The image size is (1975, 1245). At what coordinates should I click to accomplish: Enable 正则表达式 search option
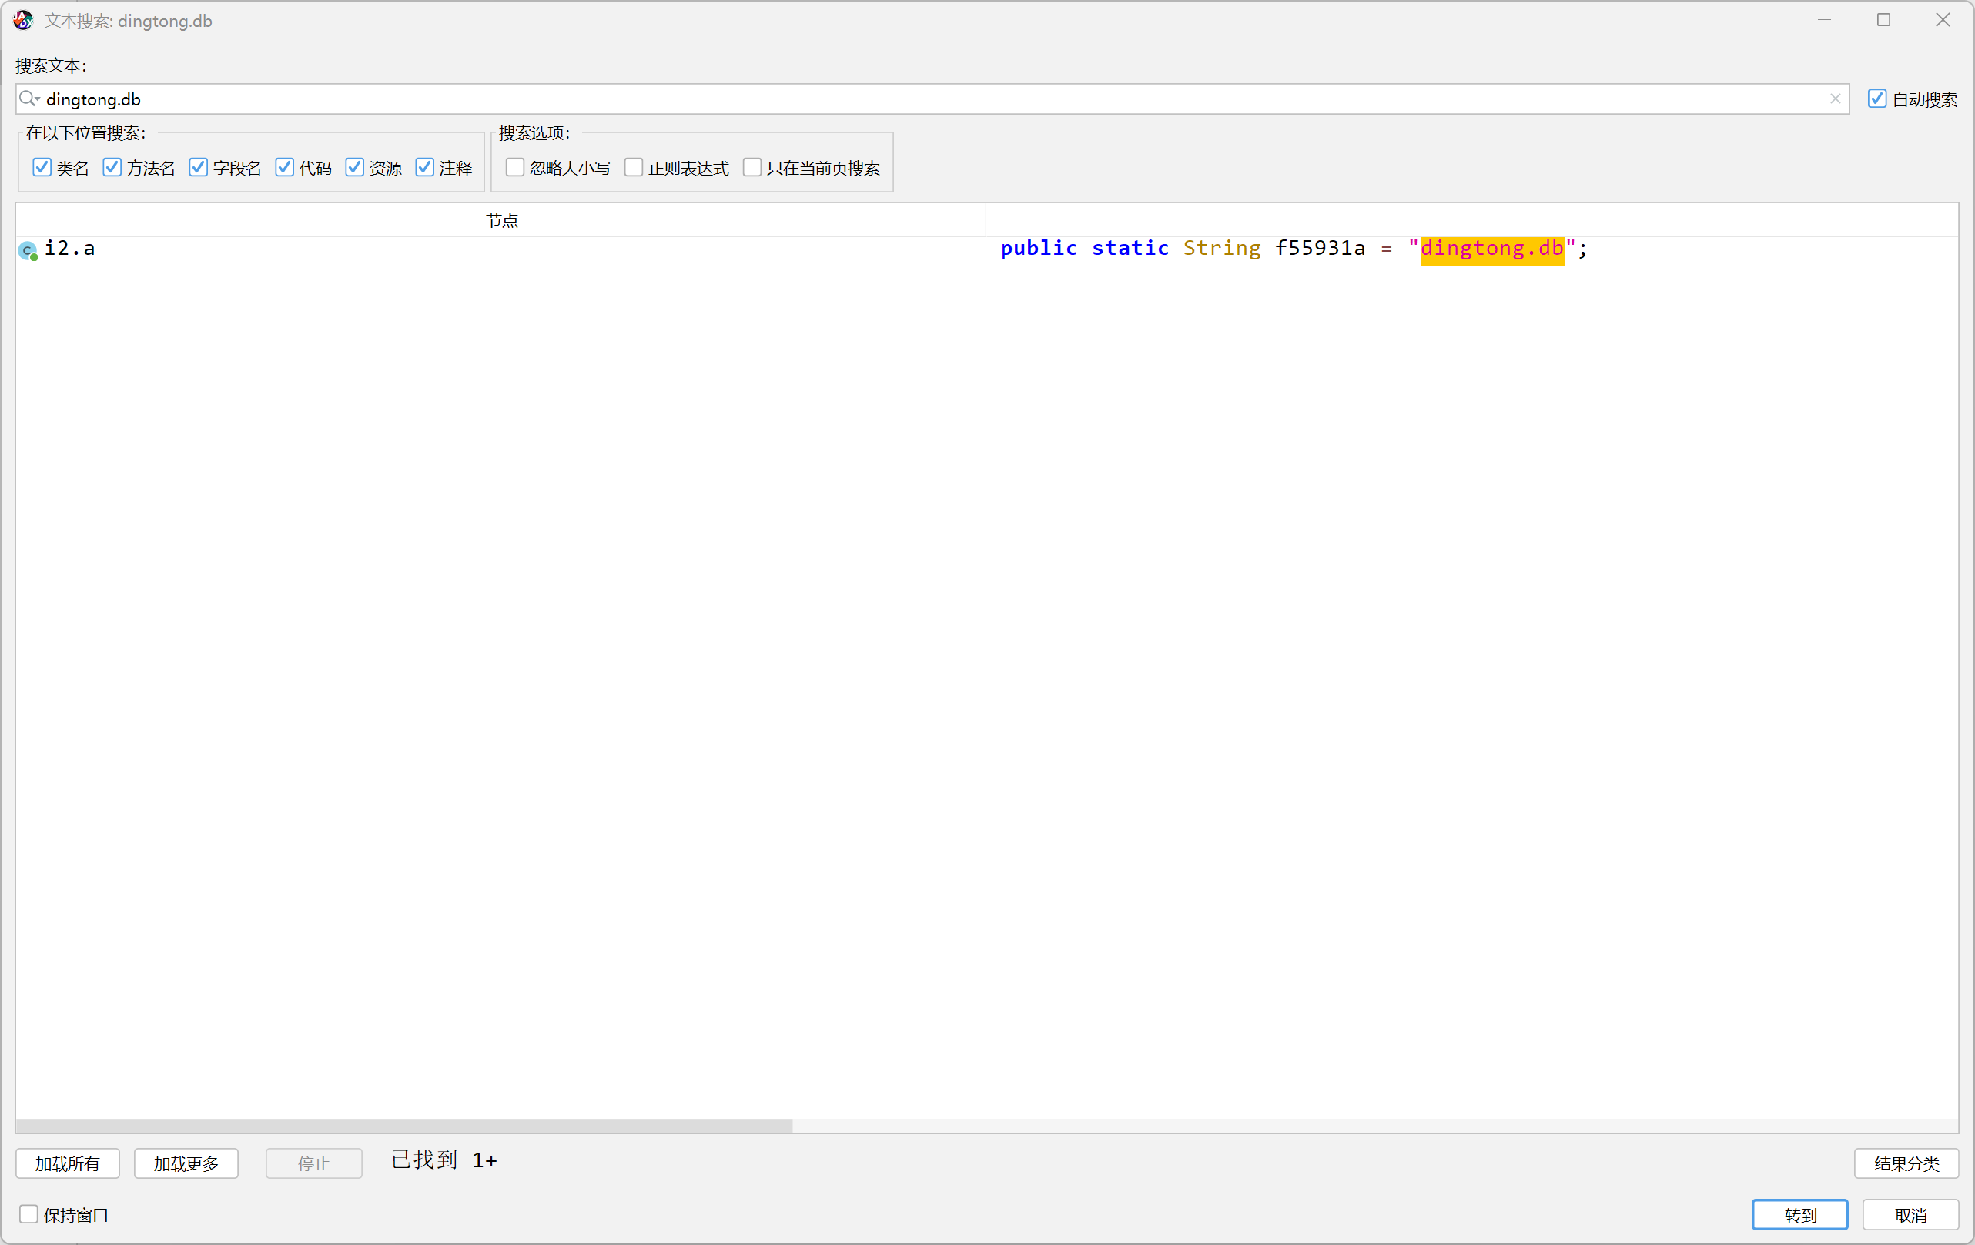point(634,168)
